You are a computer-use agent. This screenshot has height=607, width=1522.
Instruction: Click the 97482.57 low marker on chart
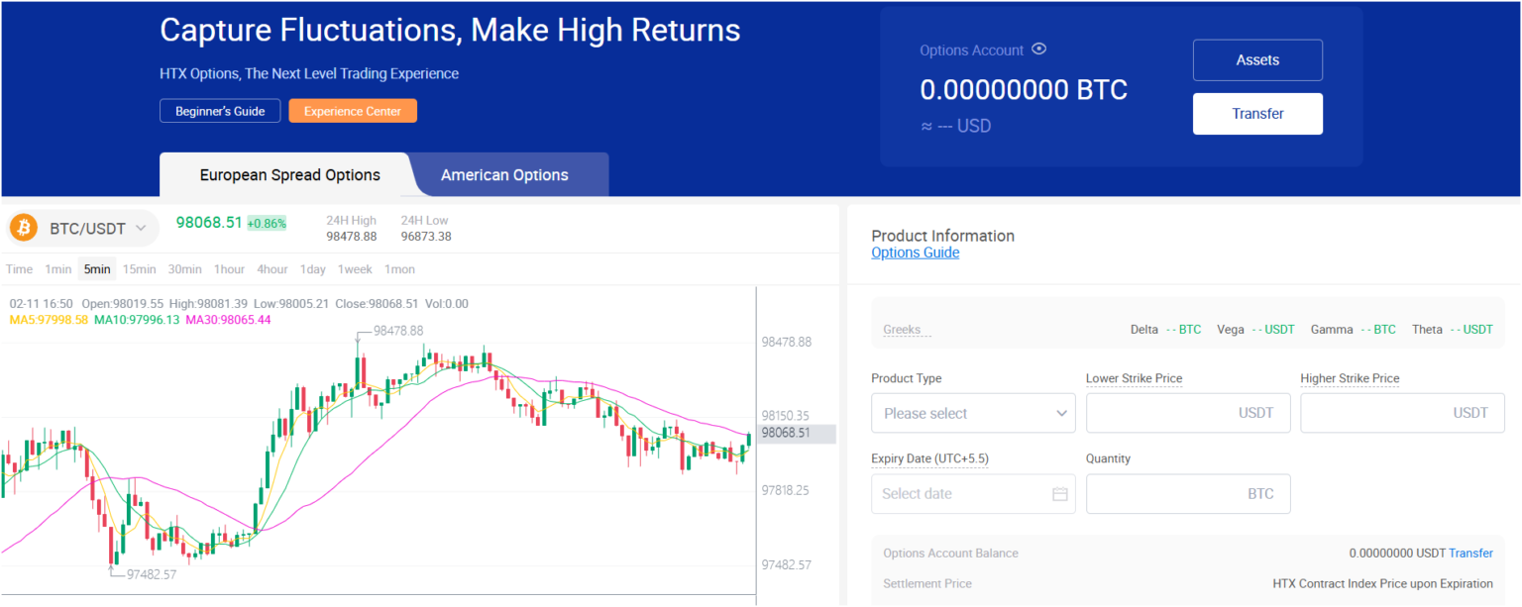pyautogui.click(x=151, y=574)
